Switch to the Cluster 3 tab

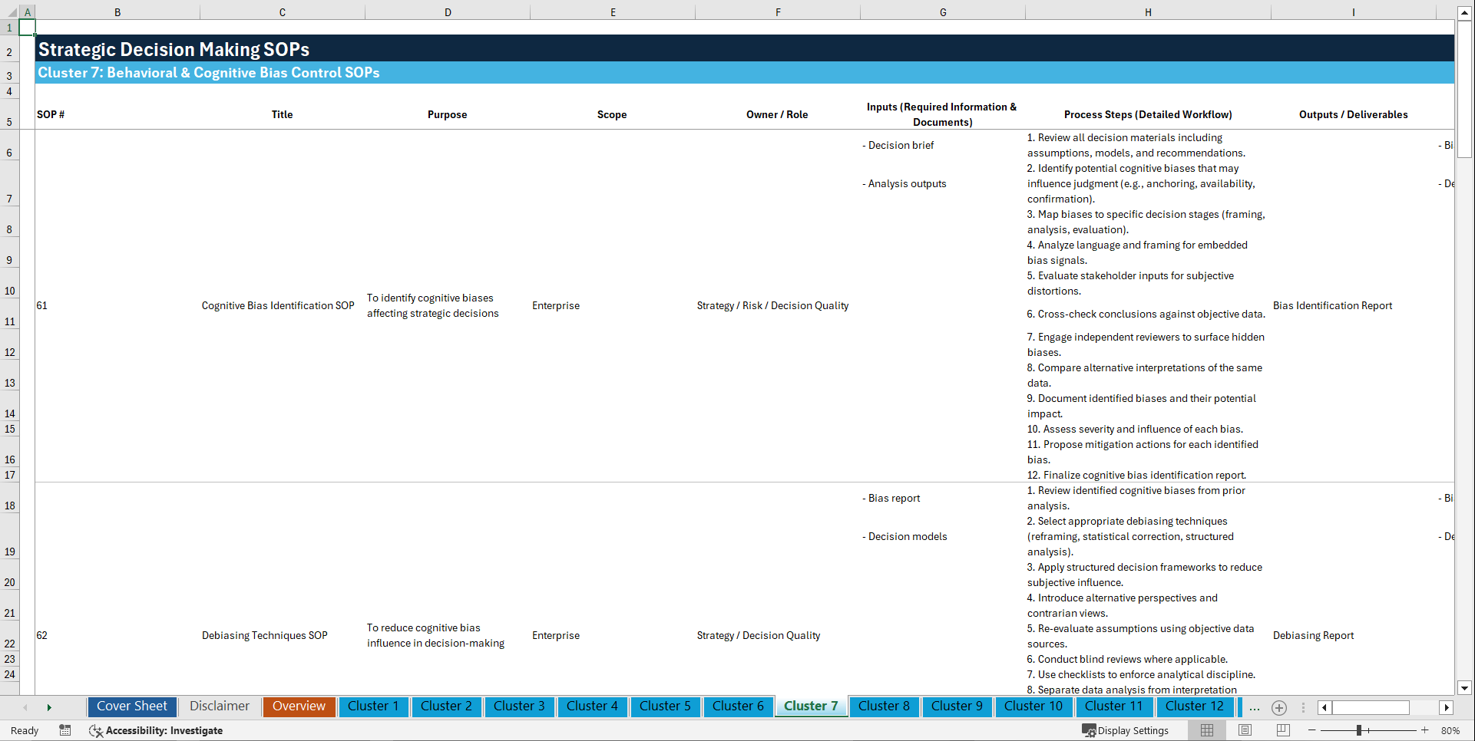click(519, 706)
